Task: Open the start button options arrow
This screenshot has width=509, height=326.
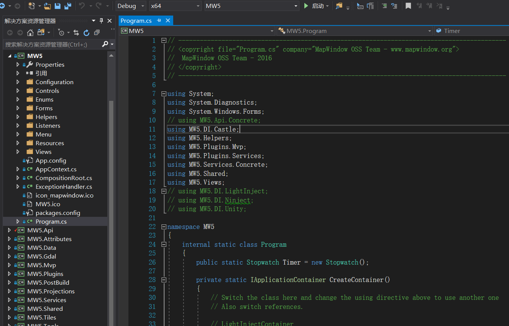Action: click(327, 6)
